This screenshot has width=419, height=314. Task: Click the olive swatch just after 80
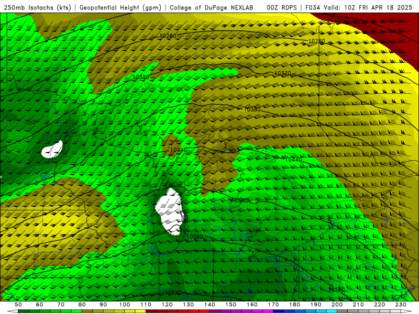tap(87, 311)
